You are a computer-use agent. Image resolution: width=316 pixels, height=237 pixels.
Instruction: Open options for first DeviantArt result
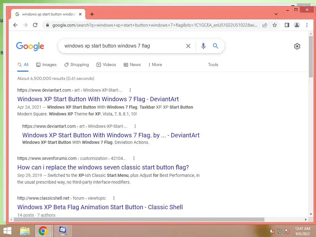130,90
